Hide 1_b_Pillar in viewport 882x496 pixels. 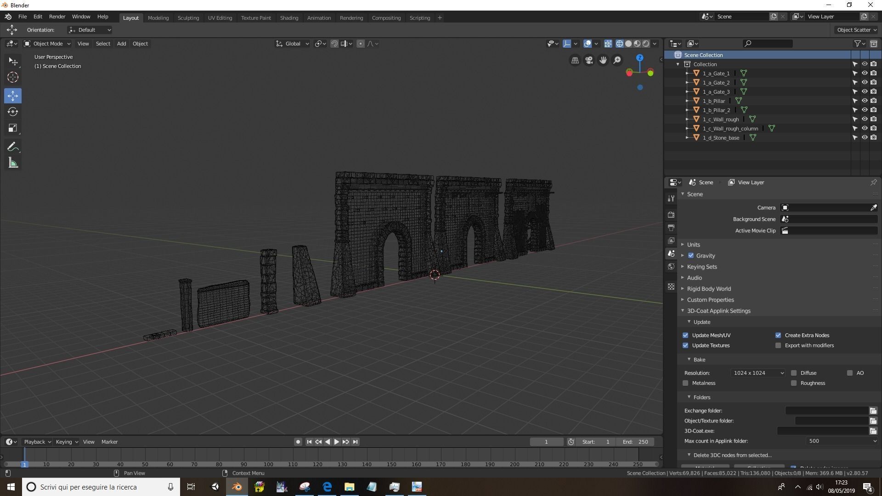[x=864, y=101]
